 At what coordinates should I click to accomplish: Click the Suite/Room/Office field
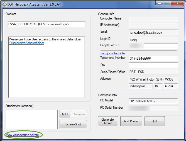(153, 72)
